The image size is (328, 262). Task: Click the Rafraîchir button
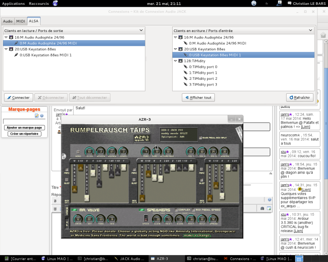[300, 97]
